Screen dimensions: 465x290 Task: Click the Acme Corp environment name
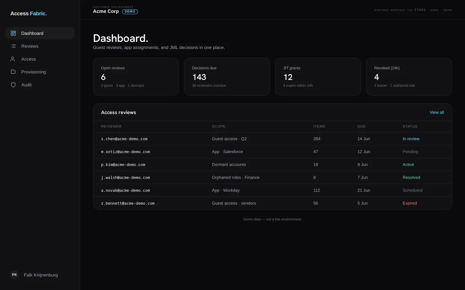[106, 11]
